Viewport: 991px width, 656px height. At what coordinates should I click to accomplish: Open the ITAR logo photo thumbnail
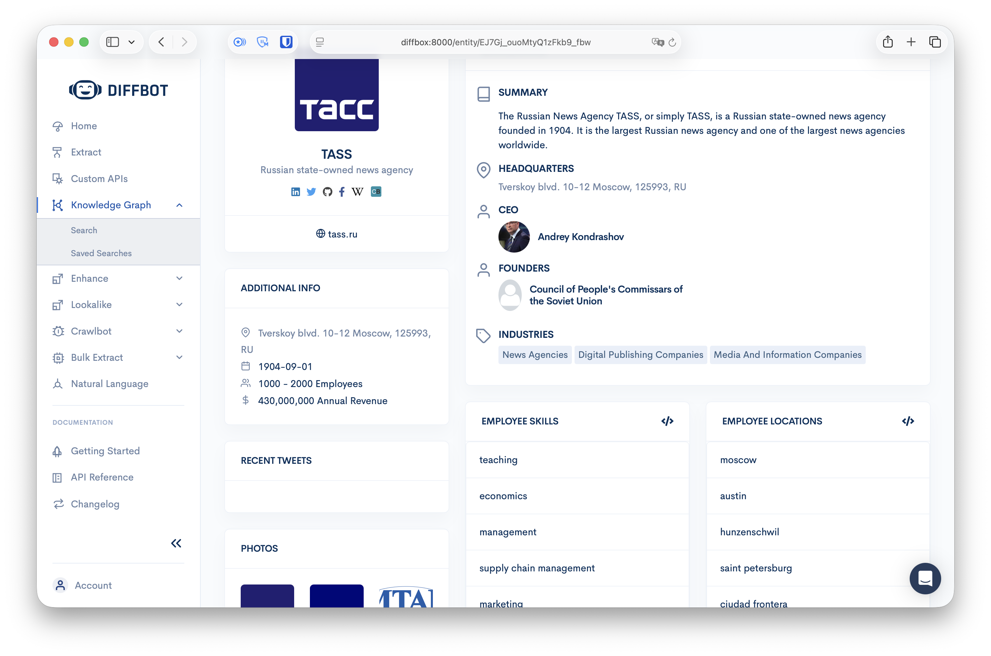point(405,597)
